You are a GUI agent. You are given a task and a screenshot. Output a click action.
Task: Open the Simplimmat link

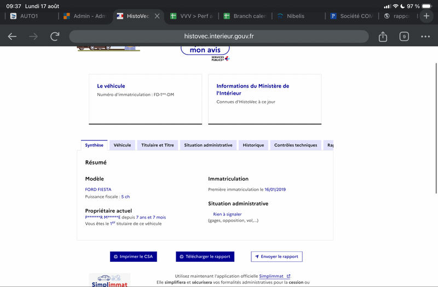[x=275, y=276]
